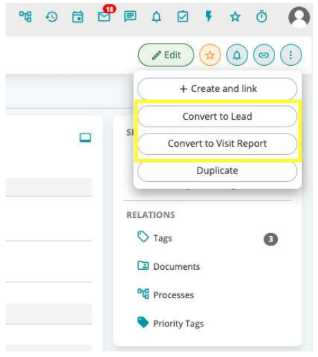The height and width of the screenshot is (357, 318).
Task: Toggle favorite with orange star button
Action: coord(210,55)
